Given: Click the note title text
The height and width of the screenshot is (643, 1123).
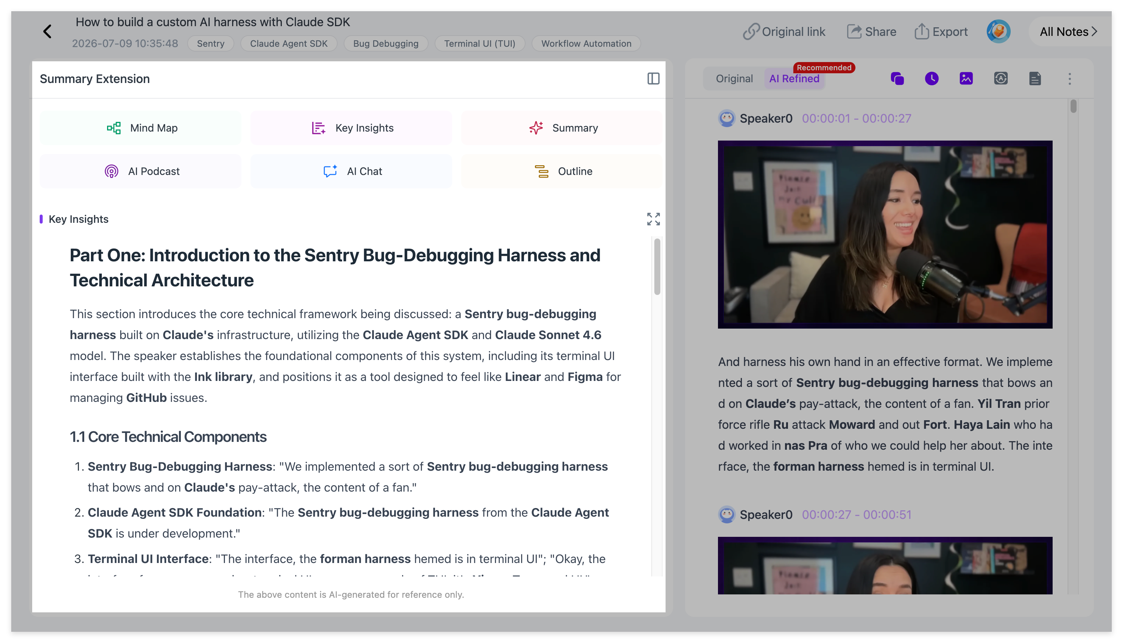Looking at the screenshot, I should (x=213, y=22).
